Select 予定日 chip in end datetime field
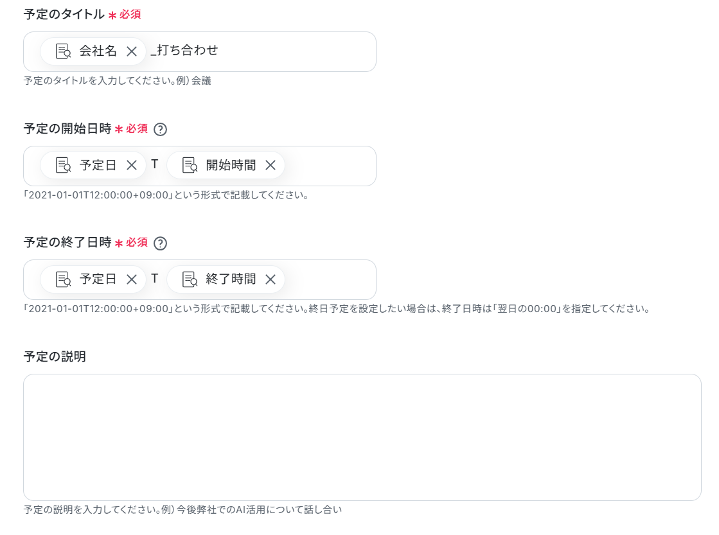 tap(93, 279)
